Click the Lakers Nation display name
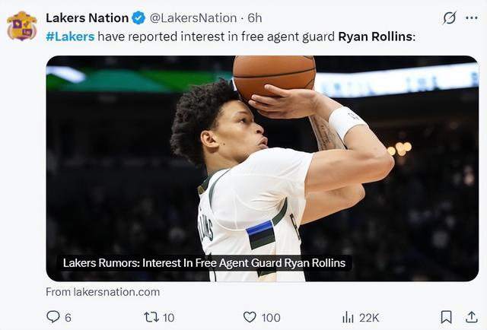 (x=87, y=17)
